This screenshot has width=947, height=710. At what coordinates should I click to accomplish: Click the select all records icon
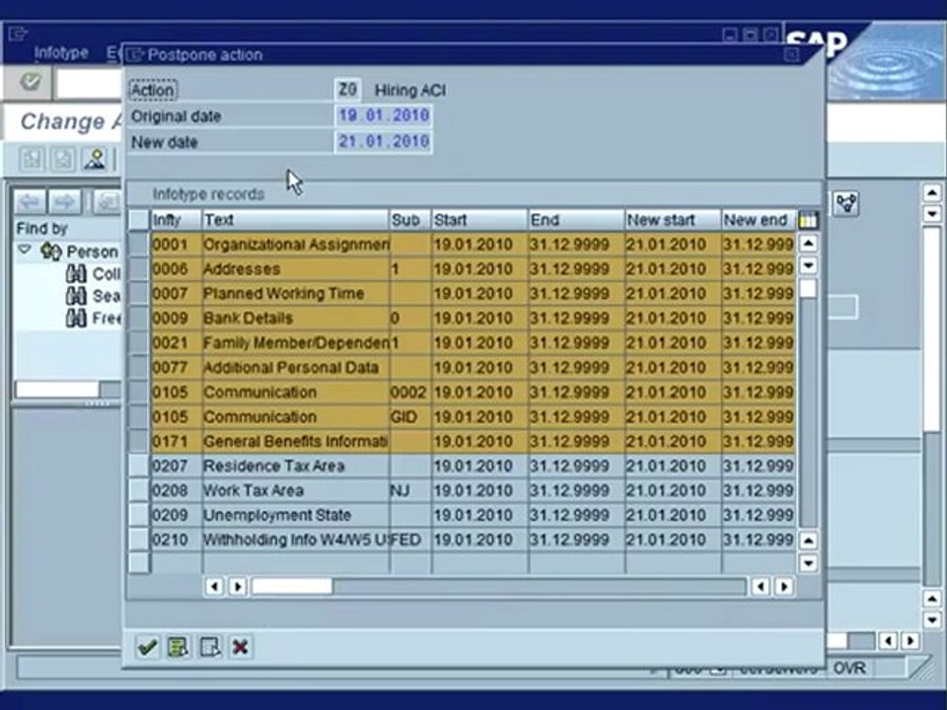pos(179,647)
